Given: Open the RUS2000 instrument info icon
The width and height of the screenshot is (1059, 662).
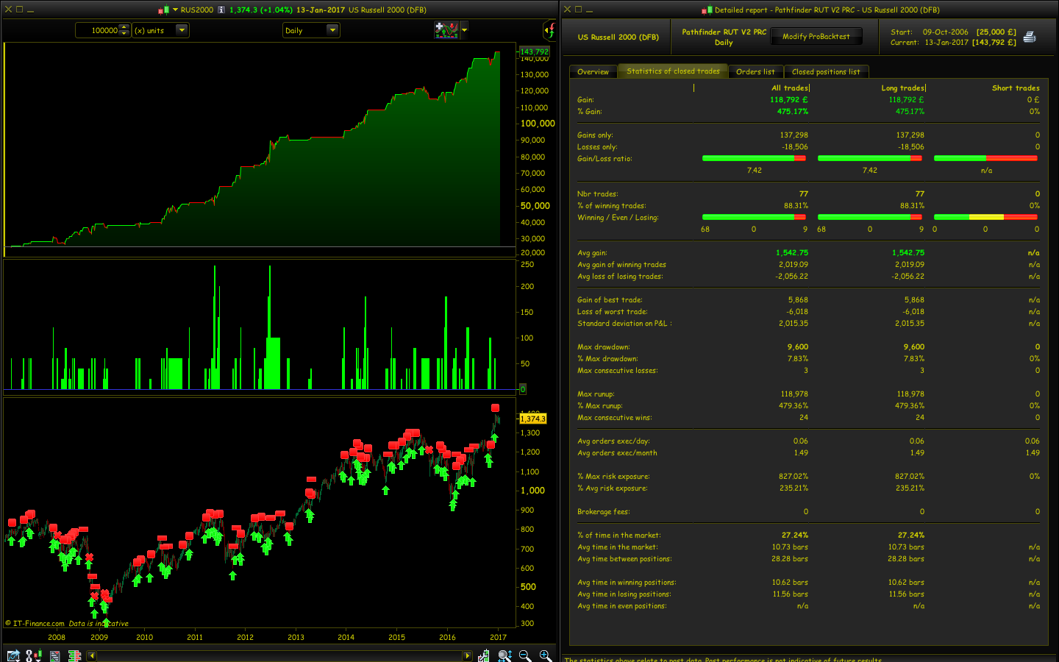Looking at the screenshot, I should point(221,10).
